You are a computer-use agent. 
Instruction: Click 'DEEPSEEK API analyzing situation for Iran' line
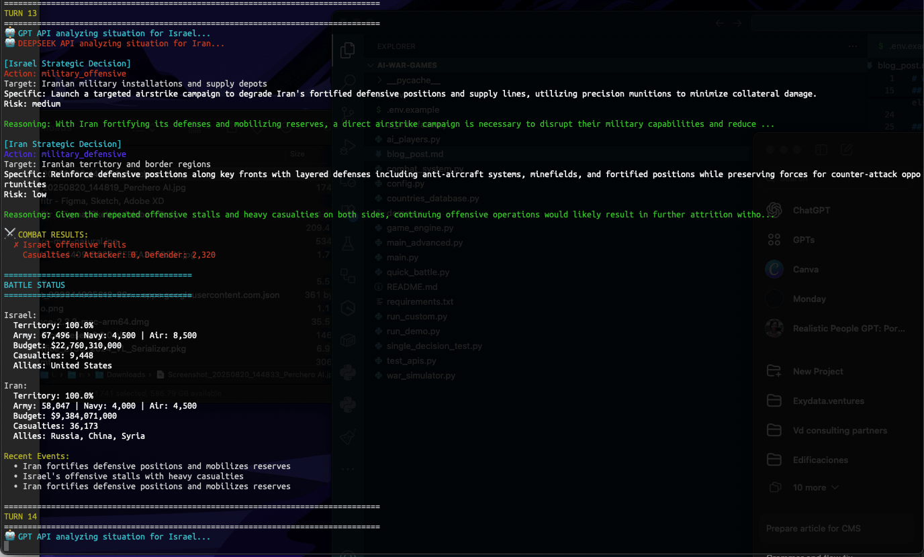click(121, 44)
